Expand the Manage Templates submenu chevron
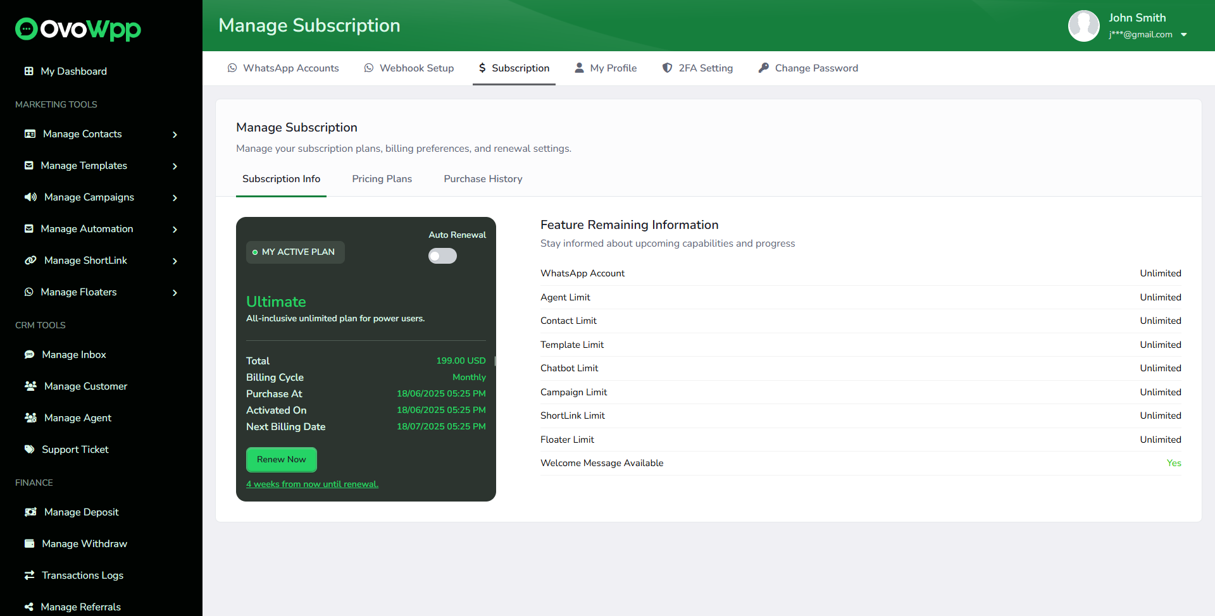Screen dimensions: 1215x616 coord(175,166)
